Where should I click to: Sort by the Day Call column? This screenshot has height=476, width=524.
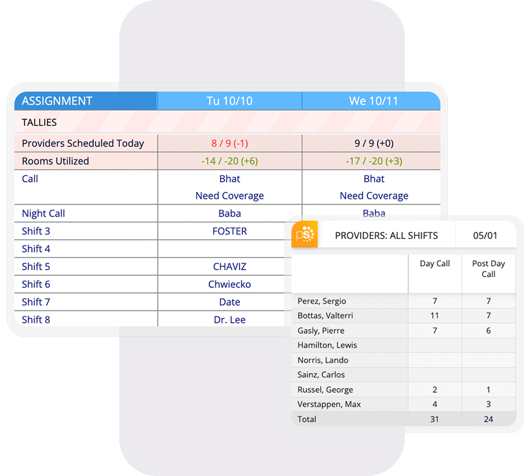(434, 264)
